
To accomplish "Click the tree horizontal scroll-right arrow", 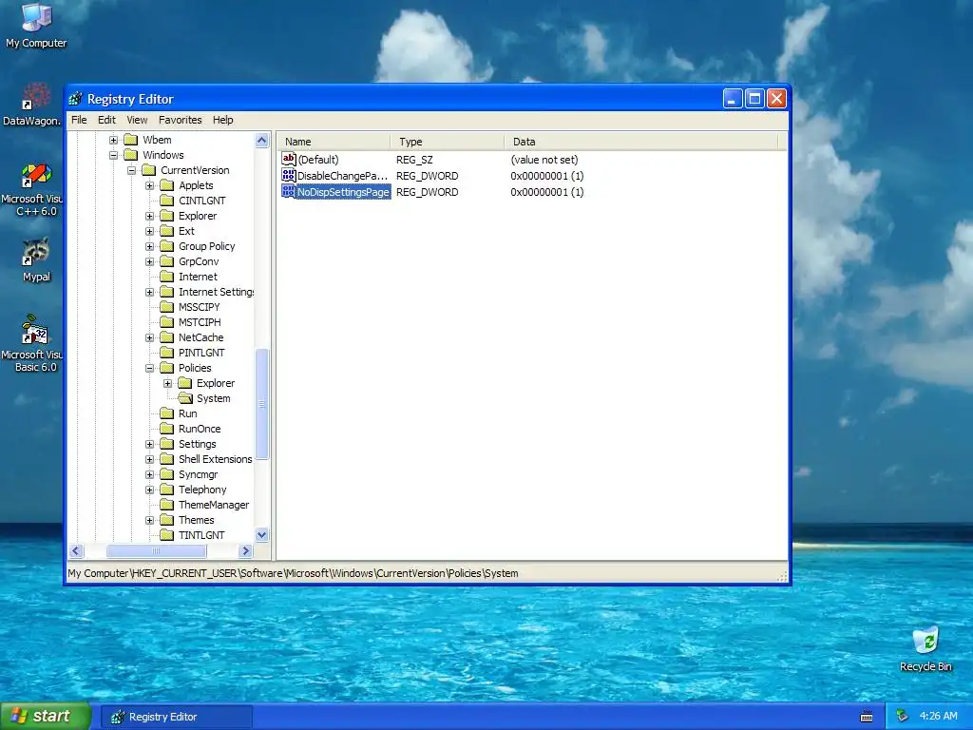I will click(245, 550).
